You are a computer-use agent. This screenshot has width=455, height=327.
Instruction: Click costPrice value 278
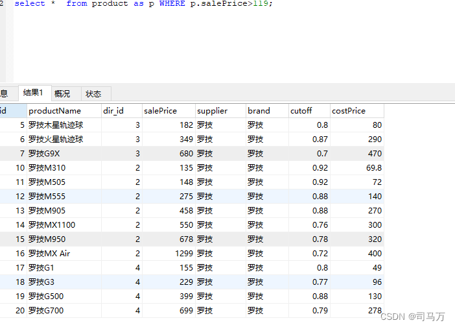click(x=357, y=310)
